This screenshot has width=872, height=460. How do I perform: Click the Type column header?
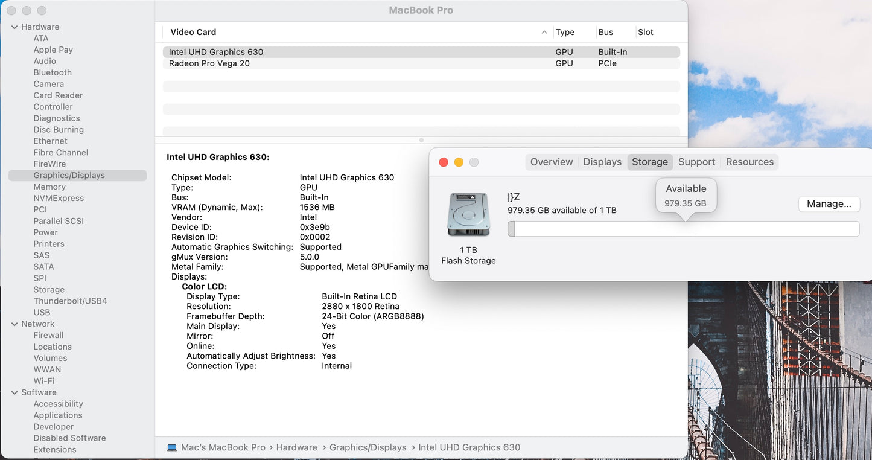pos(565,33)
